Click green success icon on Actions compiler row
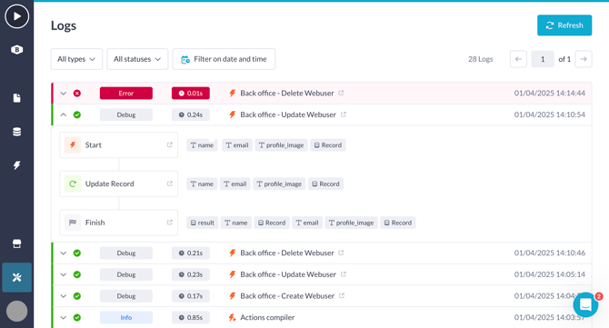 pos(77,317)
